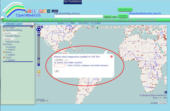Click the Login link

point(54,11)
